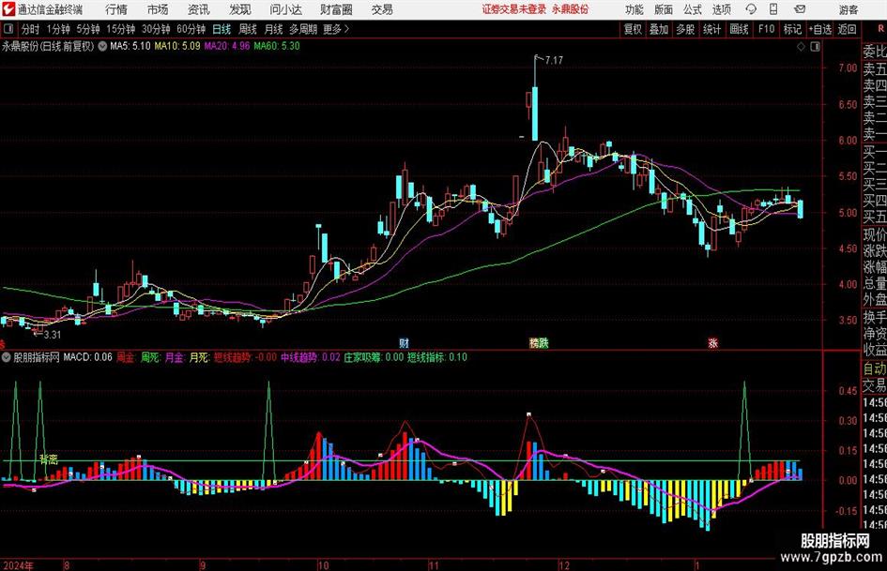Switch to 15分钟 period
The image size is (887, 571).
coord(121,29)
